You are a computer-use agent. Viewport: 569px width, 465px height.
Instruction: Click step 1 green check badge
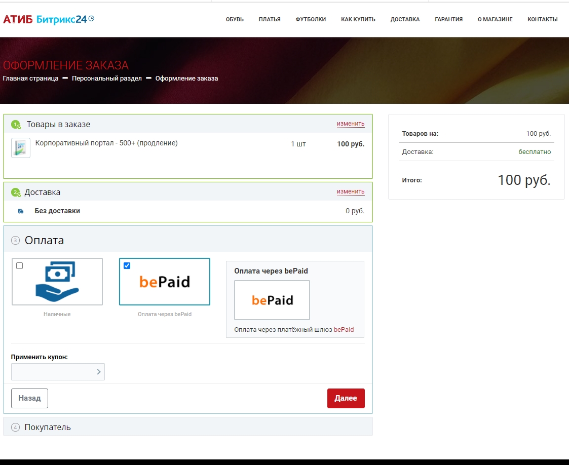(16, 125)
